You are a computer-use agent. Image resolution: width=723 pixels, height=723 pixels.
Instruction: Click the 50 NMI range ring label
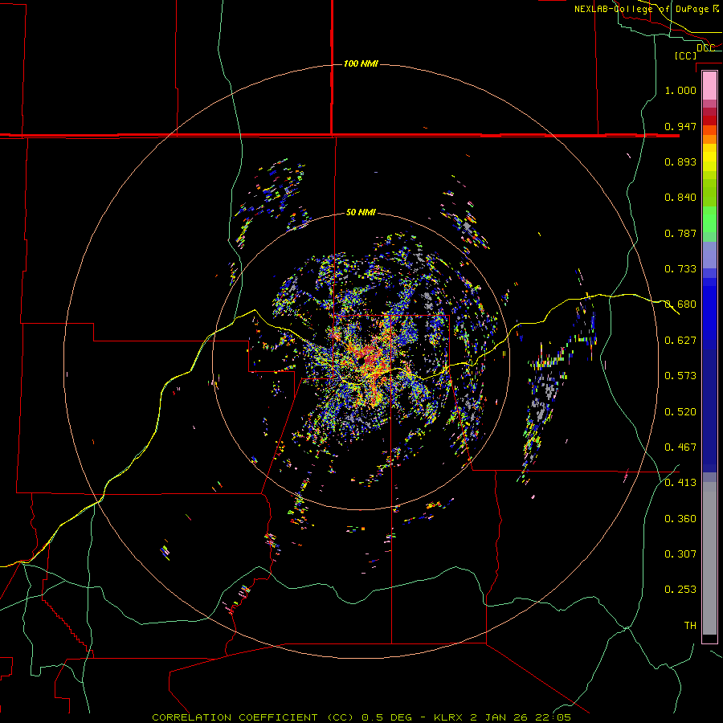(x=361, y=212)
